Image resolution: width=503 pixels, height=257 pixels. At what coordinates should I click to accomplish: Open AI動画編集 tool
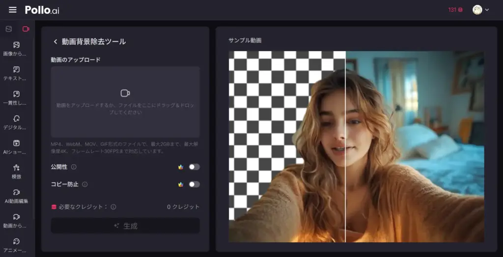coord(16,197)
